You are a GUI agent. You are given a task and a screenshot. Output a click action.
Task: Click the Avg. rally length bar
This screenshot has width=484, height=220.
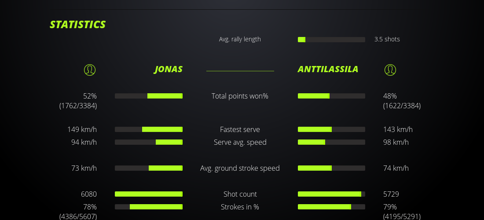(331, 40)
